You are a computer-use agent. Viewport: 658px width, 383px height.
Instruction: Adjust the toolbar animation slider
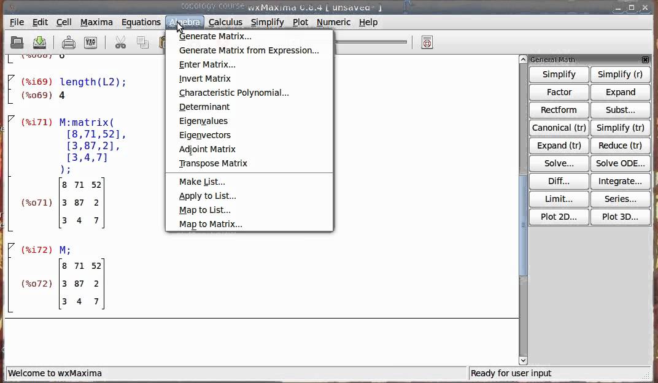pos(370,42)
